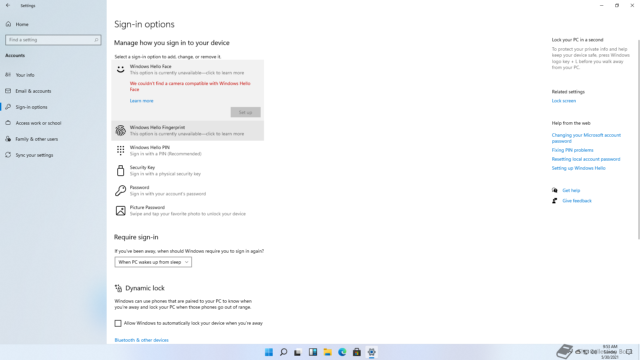Open taskbar Search

pos(283,352)
